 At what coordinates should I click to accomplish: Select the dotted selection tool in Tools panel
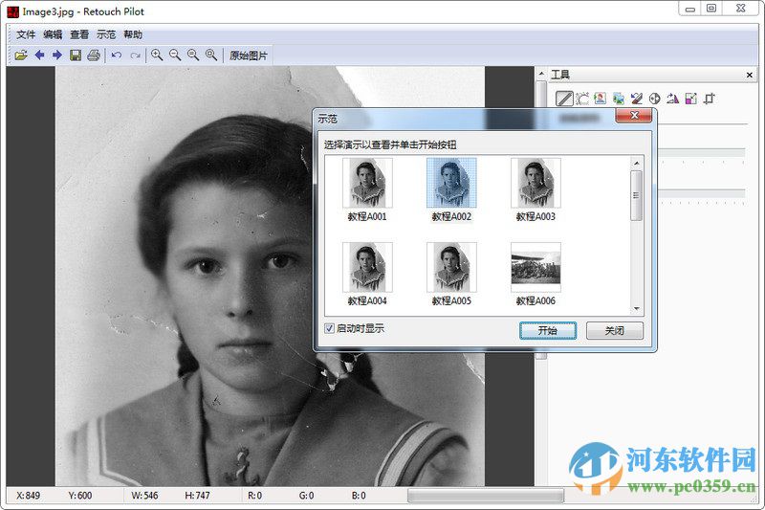582,99
